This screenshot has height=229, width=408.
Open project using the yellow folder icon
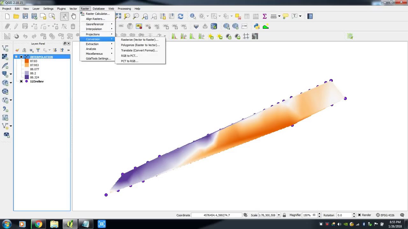pyautogui.click(x=16, y=16)
